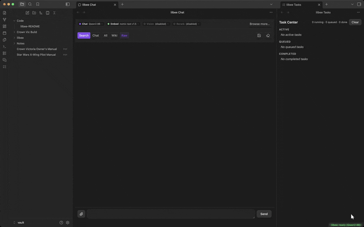
Task: Open the command palette terminal icon
Action: point(5,46)
